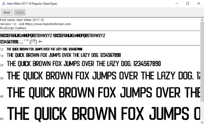
Task: Click the Version 1.0 mazufontlocker.com line
Action: [35, 24]
